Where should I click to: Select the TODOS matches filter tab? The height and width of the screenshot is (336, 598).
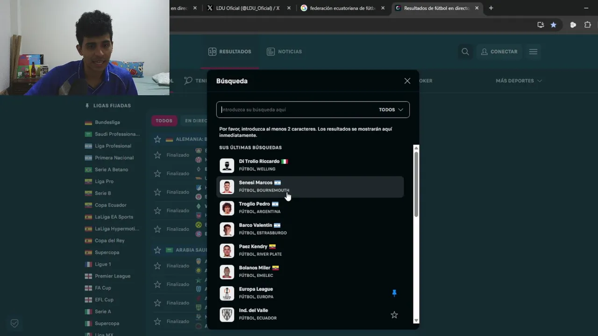[x=164, y=121]
